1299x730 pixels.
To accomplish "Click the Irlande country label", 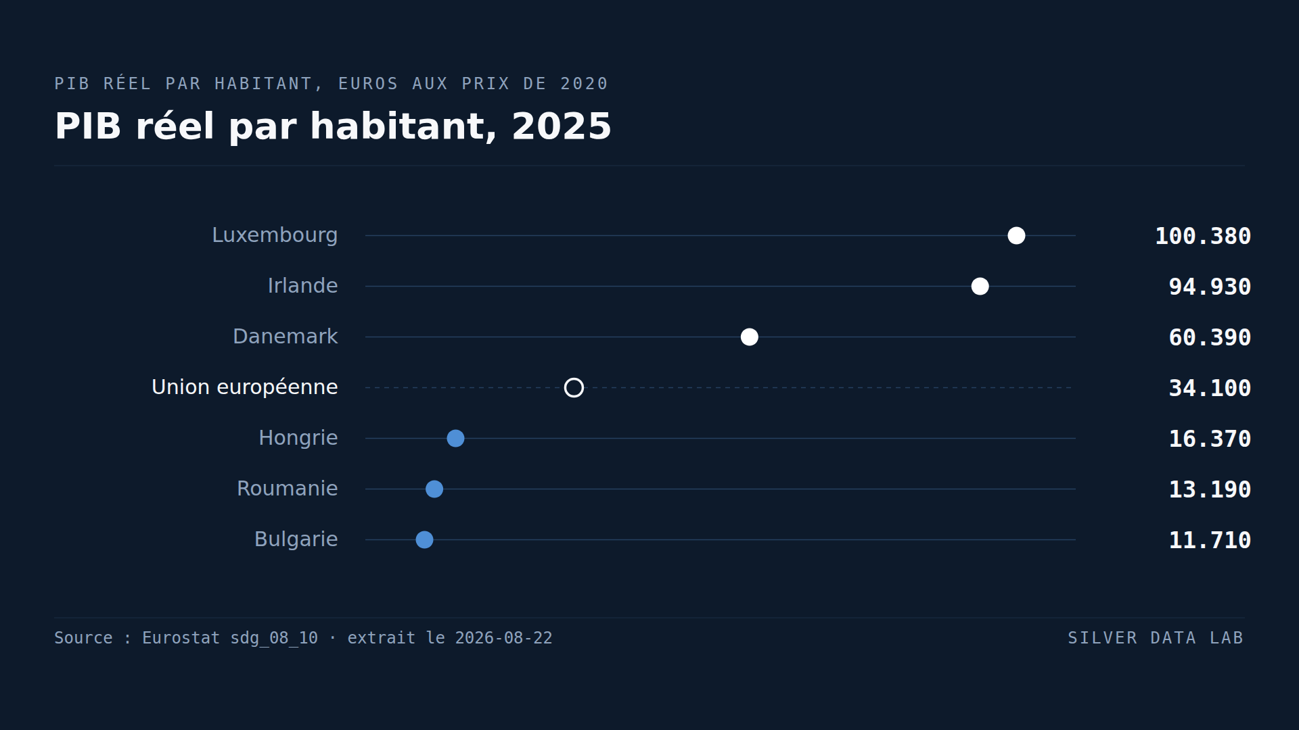I will point(302,286).
